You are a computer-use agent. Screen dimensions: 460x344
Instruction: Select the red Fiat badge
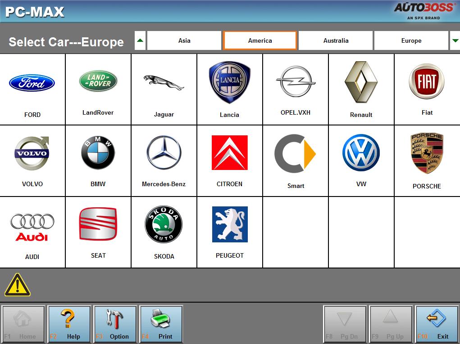427,81
